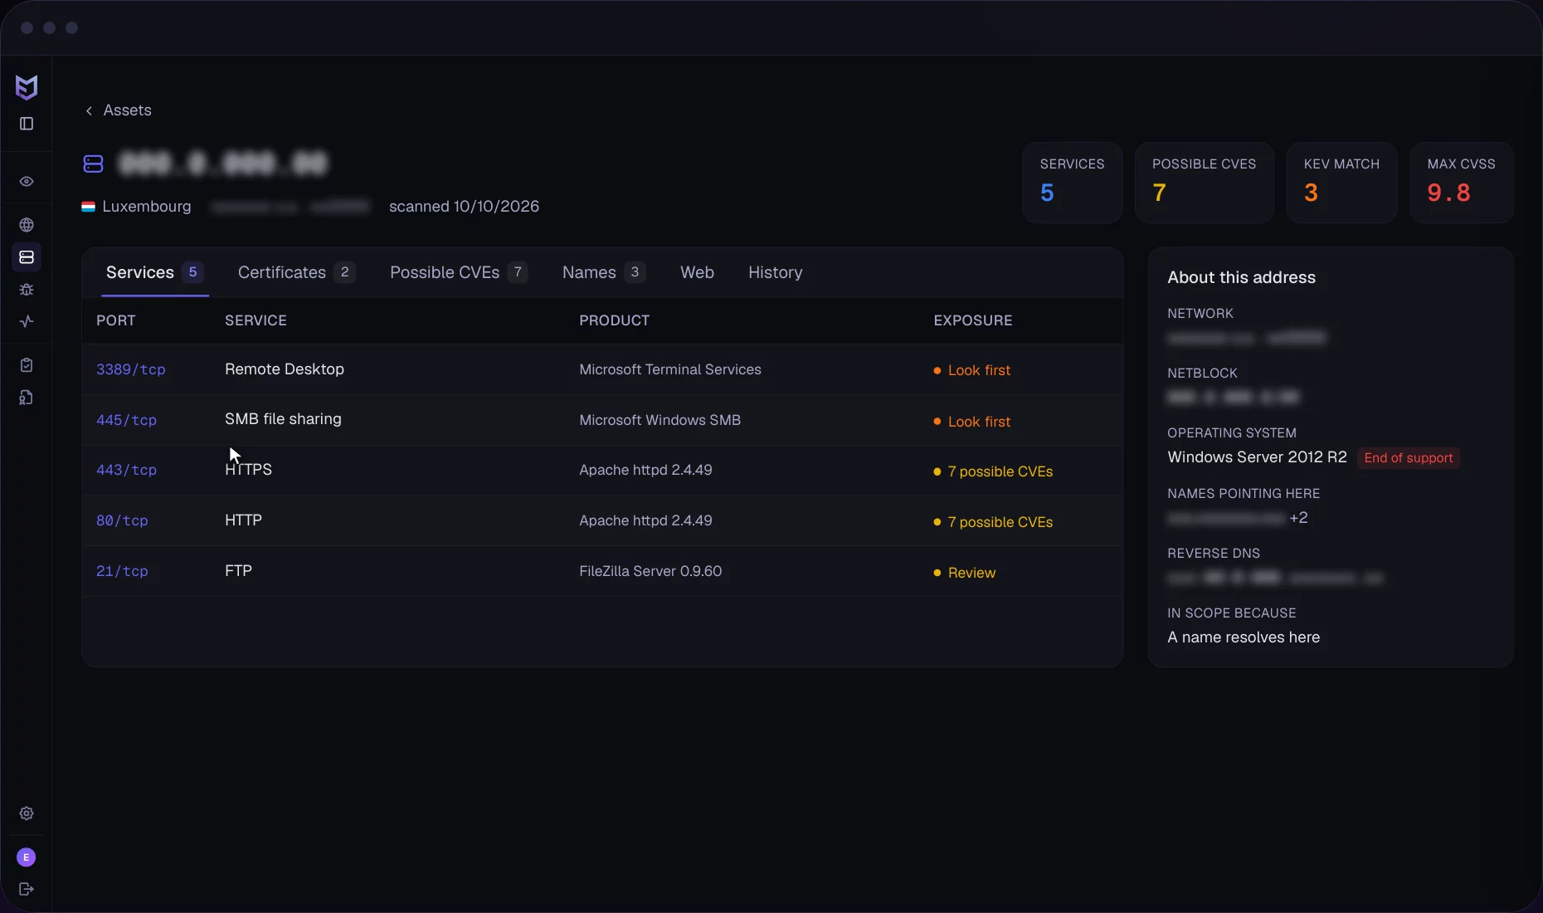Click the Exposure column header
This screenshot has height=913, width=1543.
tap(973, 320)
